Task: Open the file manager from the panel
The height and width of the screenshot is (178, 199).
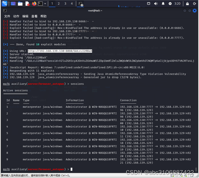Action: tap(20, 4)
